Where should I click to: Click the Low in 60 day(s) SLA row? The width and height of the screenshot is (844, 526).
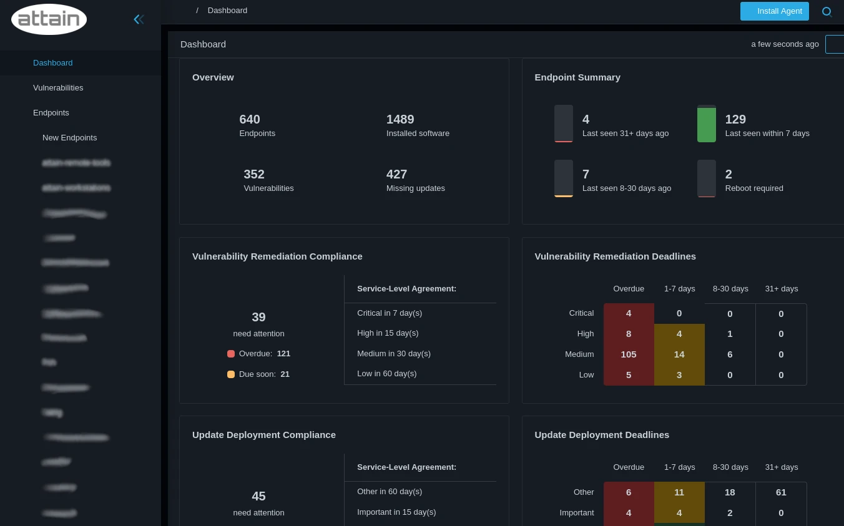point(420,374)
